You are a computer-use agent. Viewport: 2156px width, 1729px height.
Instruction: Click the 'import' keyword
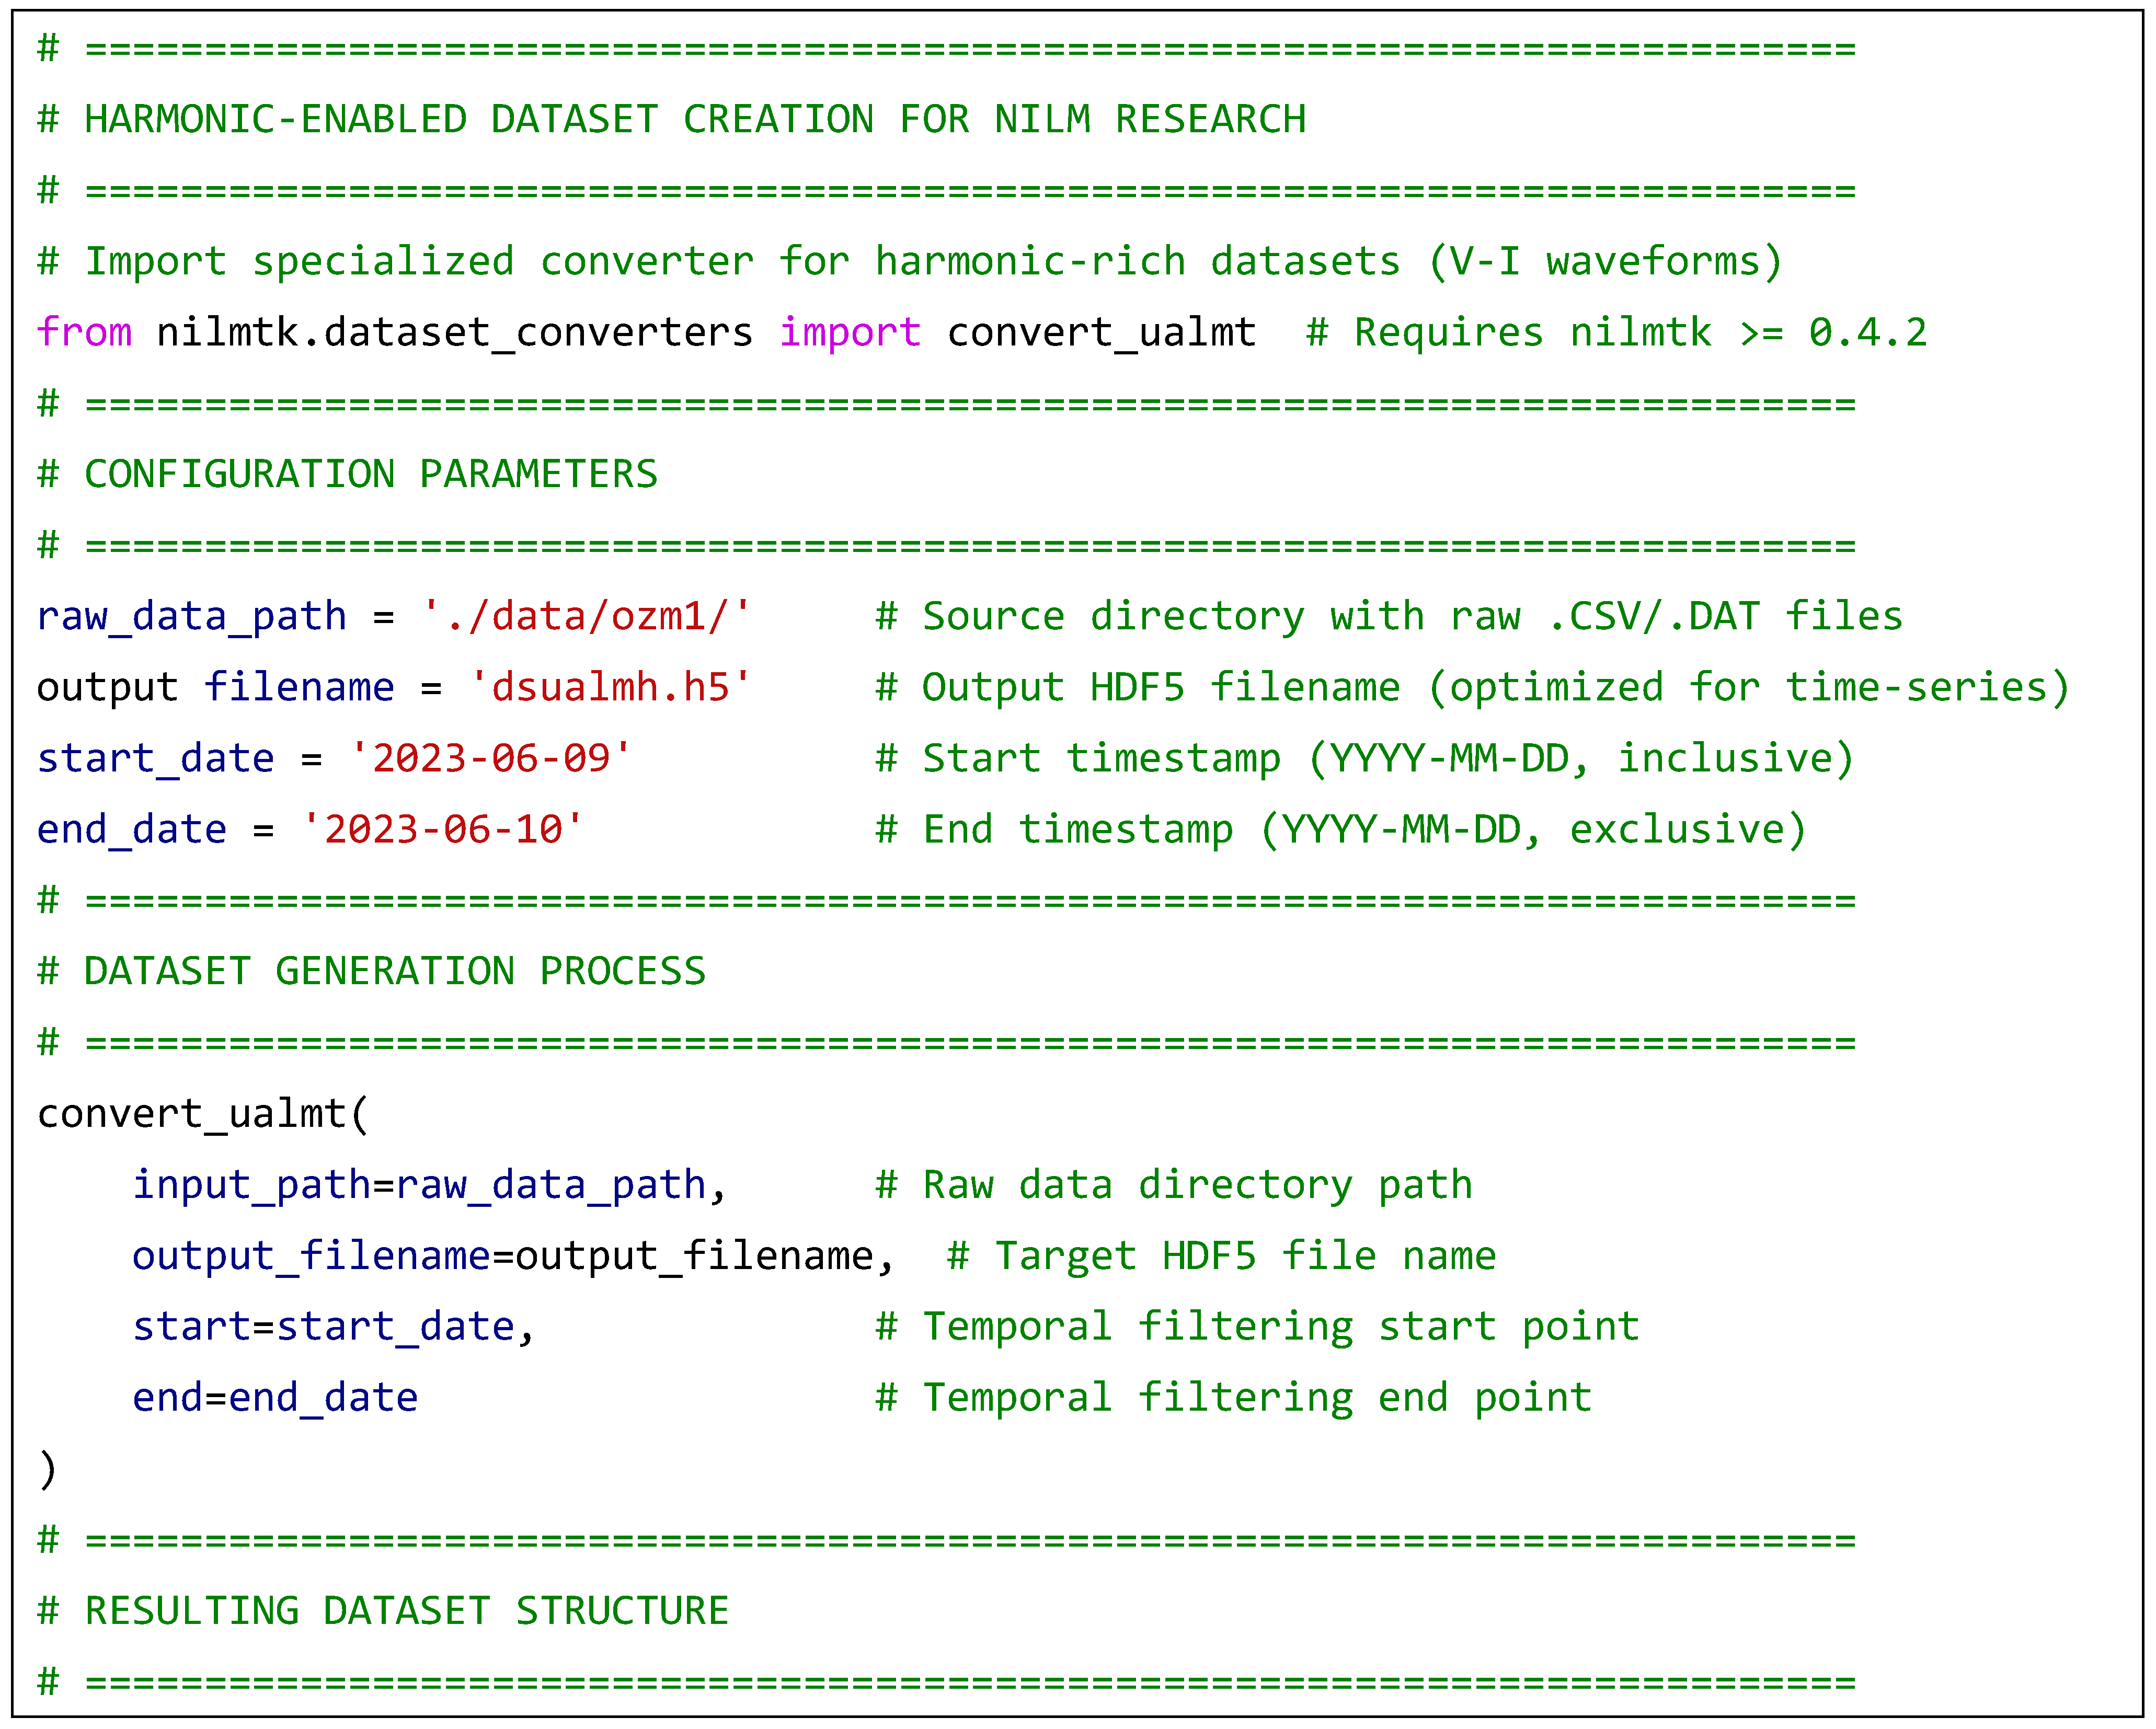click(x=850, y=332)
